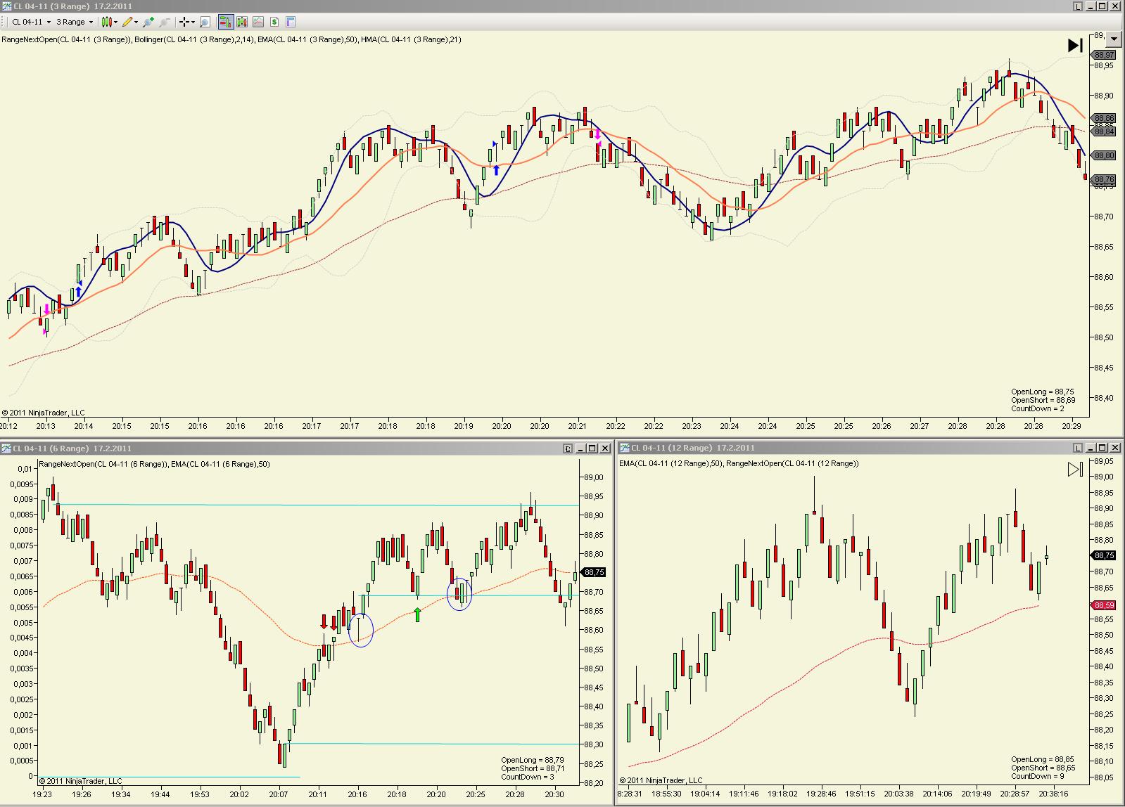Click the 3 Range chart window icon

[7, 6]
